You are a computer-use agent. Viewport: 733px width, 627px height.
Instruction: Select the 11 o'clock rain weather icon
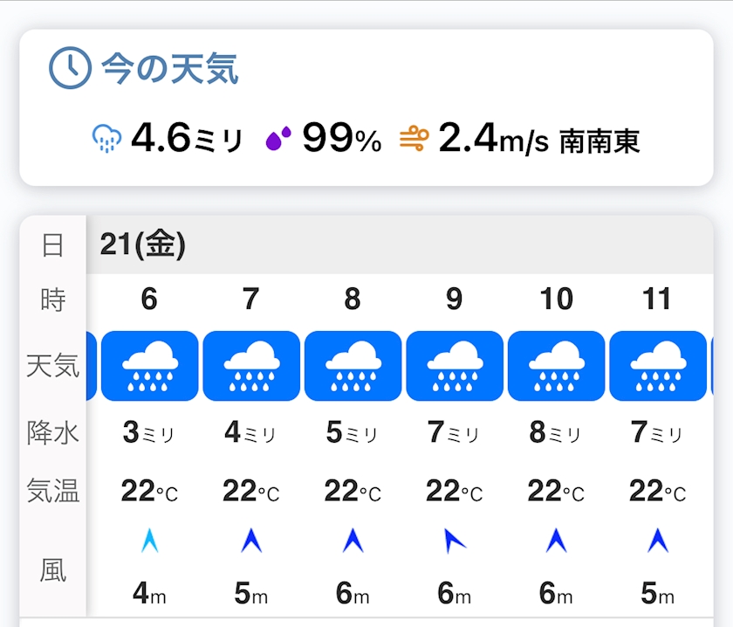[x=657, y=366]
